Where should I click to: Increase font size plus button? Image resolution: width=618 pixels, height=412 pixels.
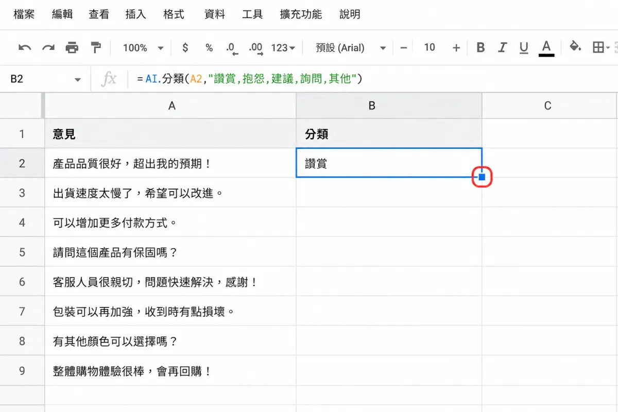click(x=456, y=48)
